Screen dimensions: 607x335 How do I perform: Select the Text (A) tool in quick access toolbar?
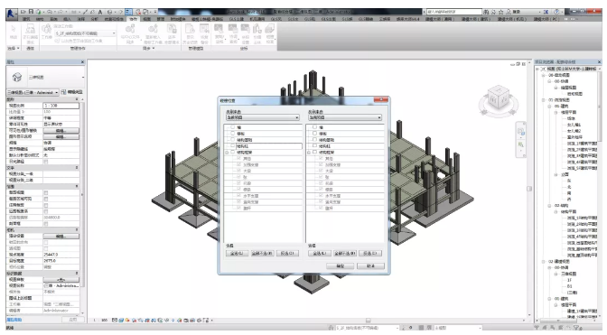click(100, 12)
